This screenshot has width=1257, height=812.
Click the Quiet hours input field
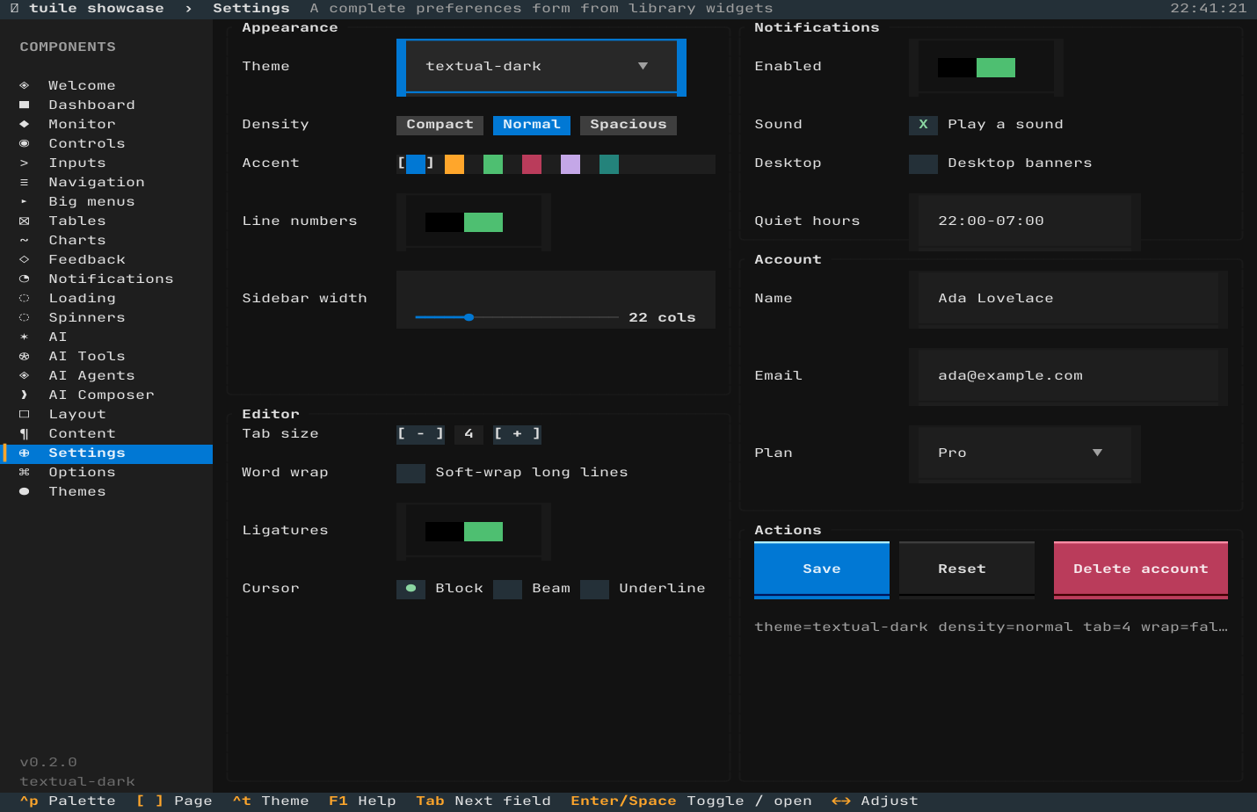[x=1025, y=221]
